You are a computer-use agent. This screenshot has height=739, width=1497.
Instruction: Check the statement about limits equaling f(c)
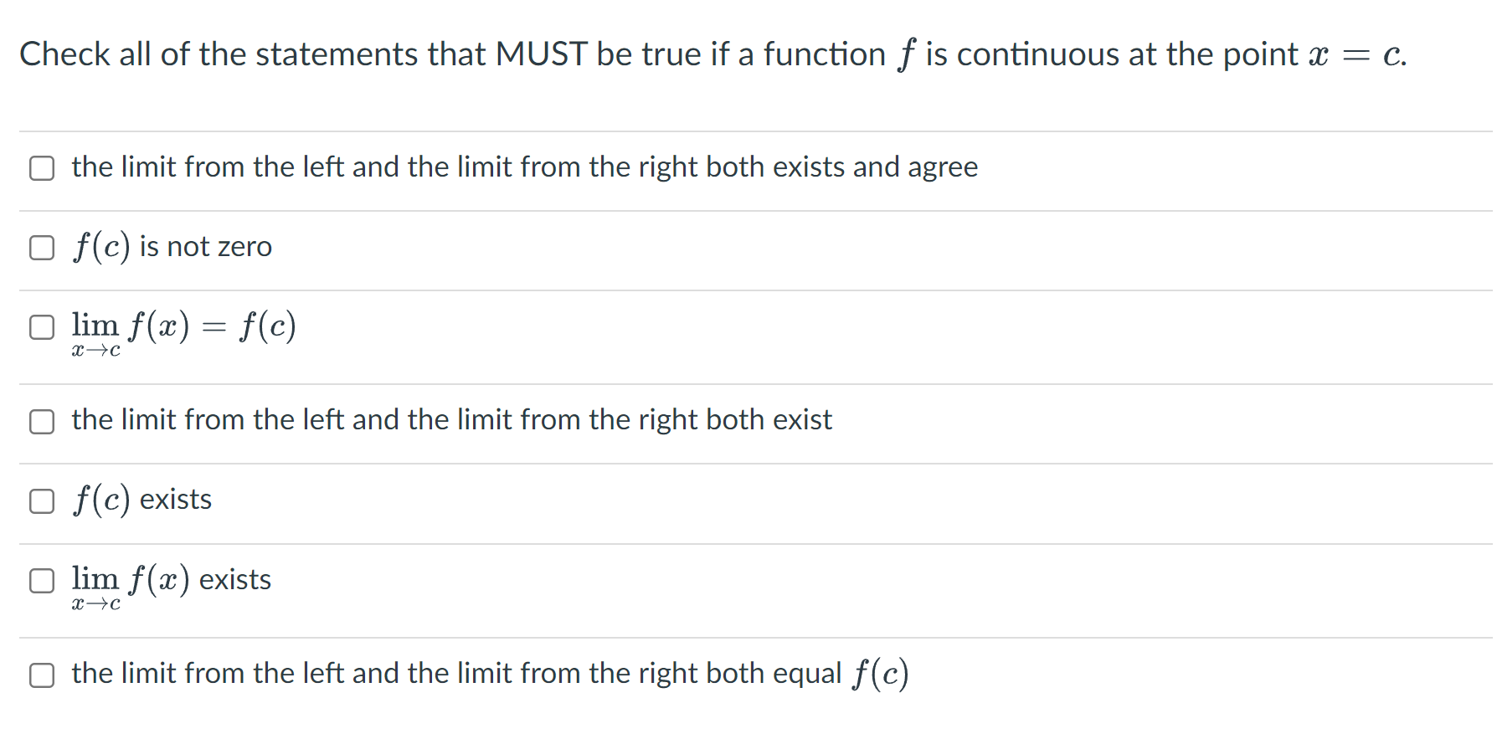(x=41, y=675)
